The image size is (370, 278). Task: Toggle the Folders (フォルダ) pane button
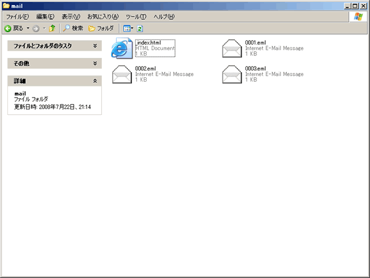pyautogui.click(x=101, y=28)
